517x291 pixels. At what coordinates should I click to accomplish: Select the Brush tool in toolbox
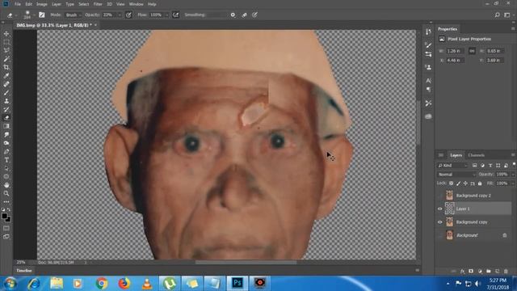pyautogui.click(x=6, y=93)
